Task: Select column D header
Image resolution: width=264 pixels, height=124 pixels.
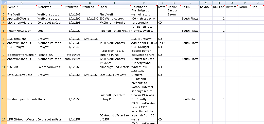Action: coord(90,3)
